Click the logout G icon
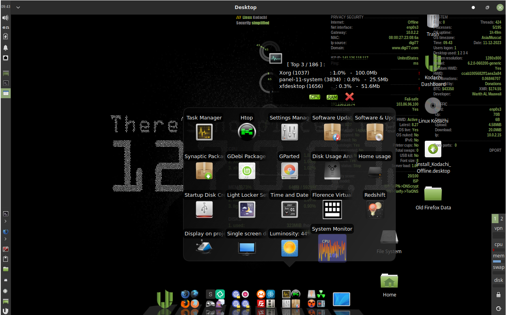 pos(499,308)
